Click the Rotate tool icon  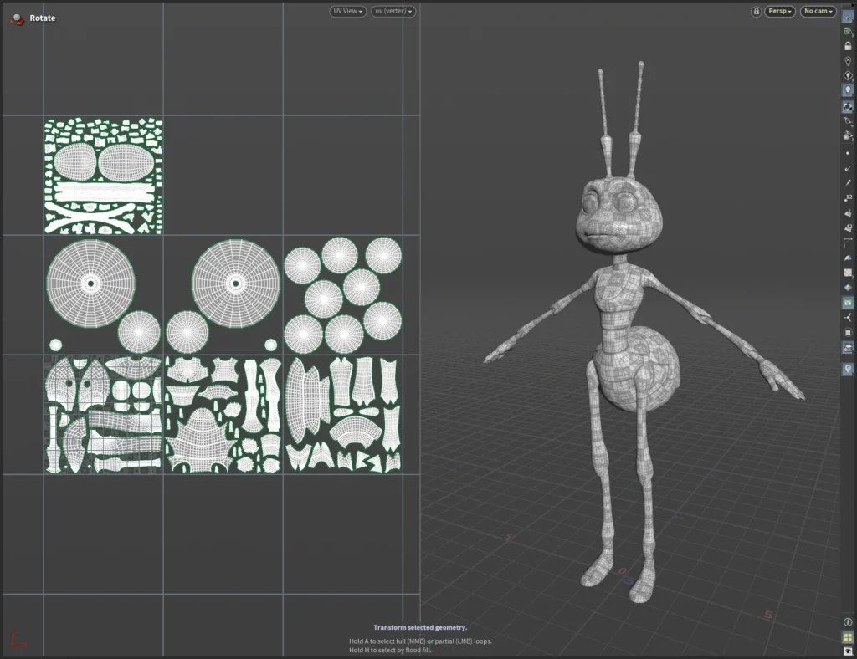[17, 18]
